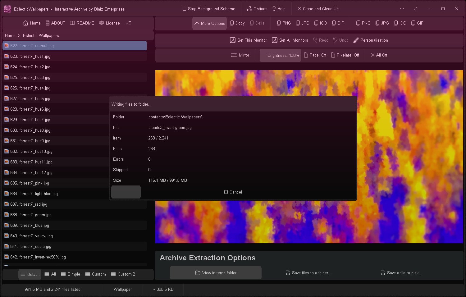The width and height of the screenshot is (466, 297).
Task: Switch to the Default list view tab
Action: [30, 274]
